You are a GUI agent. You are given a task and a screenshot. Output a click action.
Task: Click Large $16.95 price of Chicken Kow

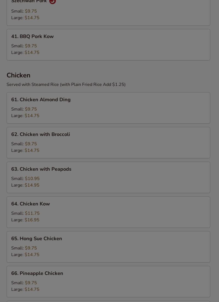click(x=25, y=220)
